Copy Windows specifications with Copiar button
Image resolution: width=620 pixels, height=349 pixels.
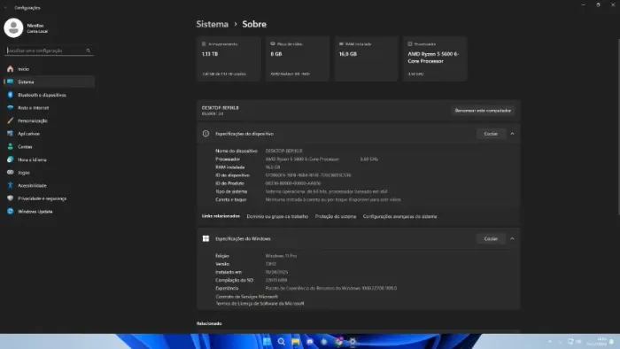click(x=491, y=239)
